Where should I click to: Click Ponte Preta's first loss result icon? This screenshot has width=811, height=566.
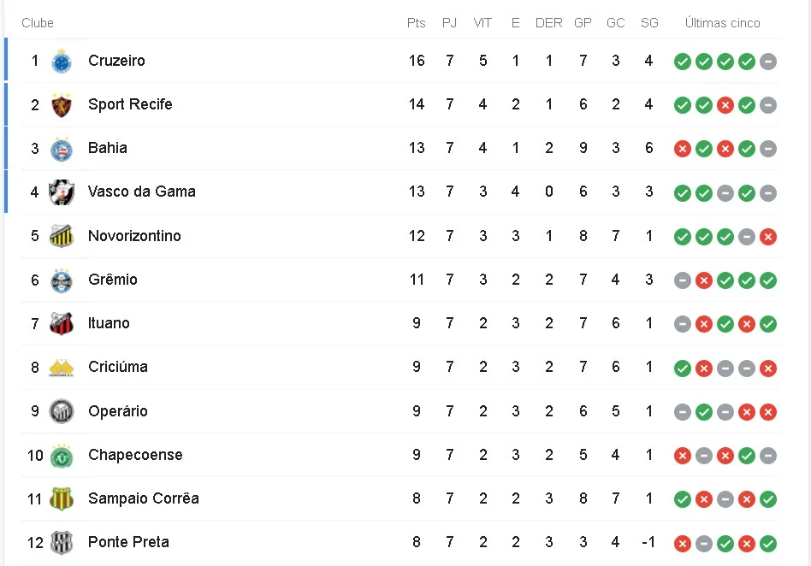pos(683,544)
